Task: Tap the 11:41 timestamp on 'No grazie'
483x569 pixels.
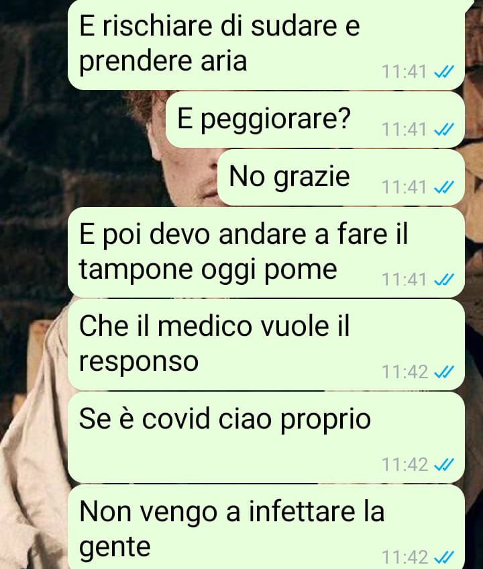Action: tap(404, 187)
